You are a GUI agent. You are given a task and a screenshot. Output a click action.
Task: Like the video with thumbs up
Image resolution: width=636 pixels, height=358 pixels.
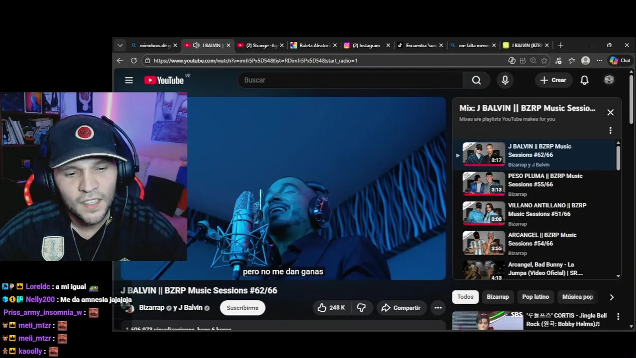pos(330,308)
